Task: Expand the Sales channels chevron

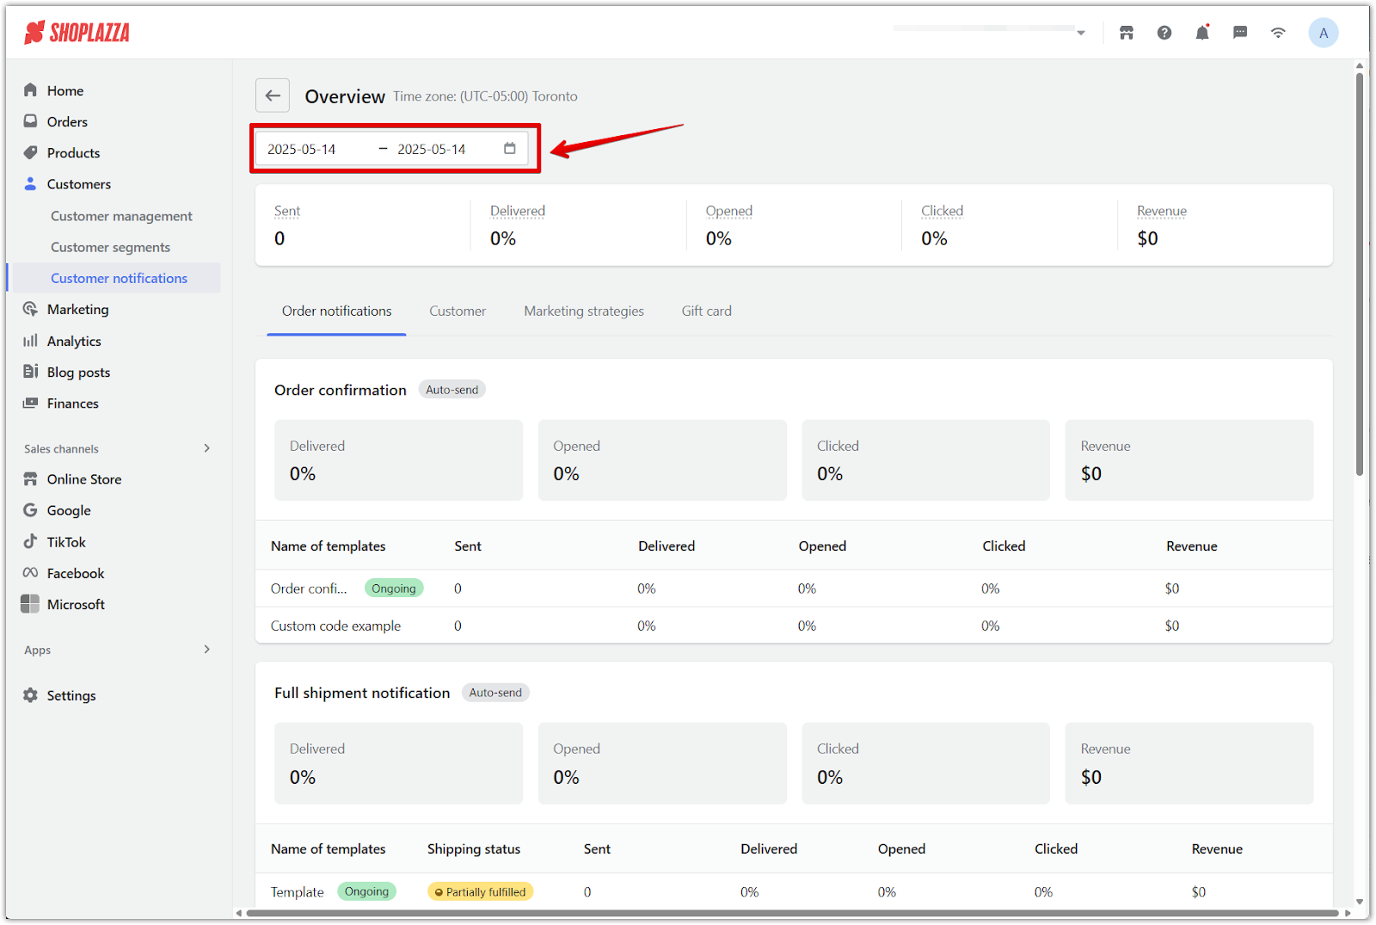Action: click(206, 448)
